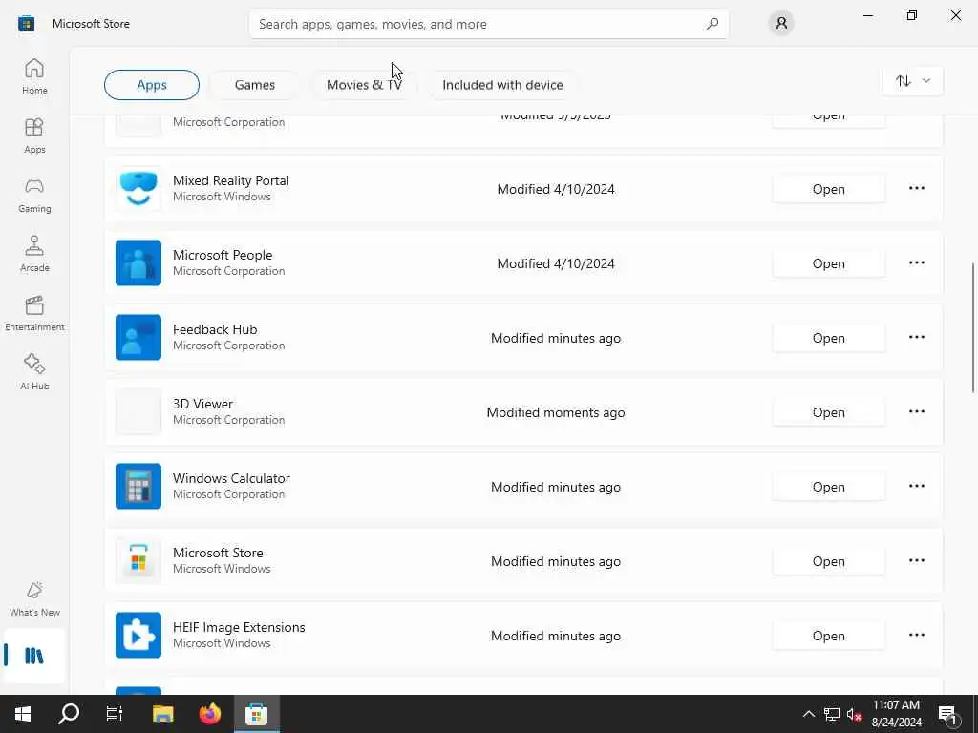The height and width of the screenshot is (733, 978).
Task: Open the user account profile icon
Action: 781,24
